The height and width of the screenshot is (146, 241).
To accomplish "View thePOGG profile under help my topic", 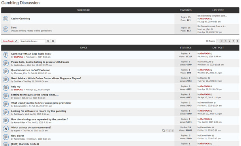I will pos(19,90).
